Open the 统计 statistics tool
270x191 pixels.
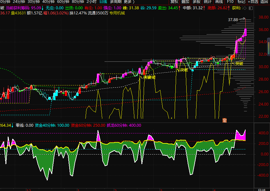(x=208, y=2)
